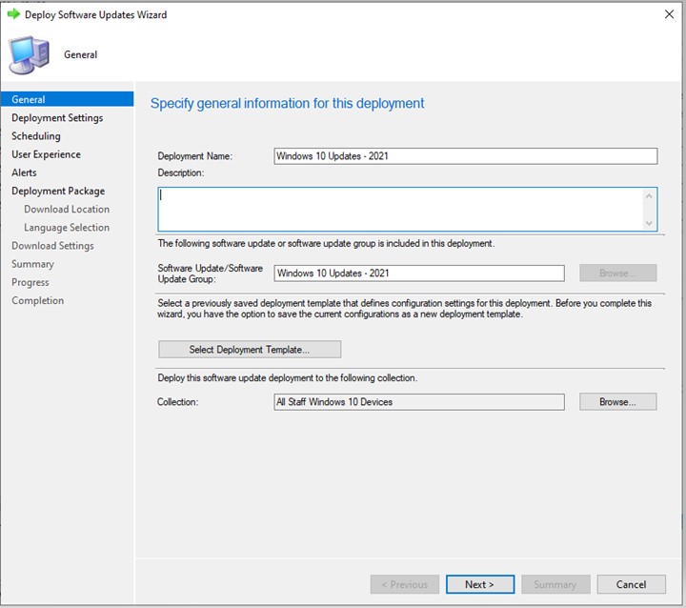The height and width of the screenshot is (608, 686).
Task: Click disabled Browse button for update group
Action: pyautogui.click(x=617, y=274)
